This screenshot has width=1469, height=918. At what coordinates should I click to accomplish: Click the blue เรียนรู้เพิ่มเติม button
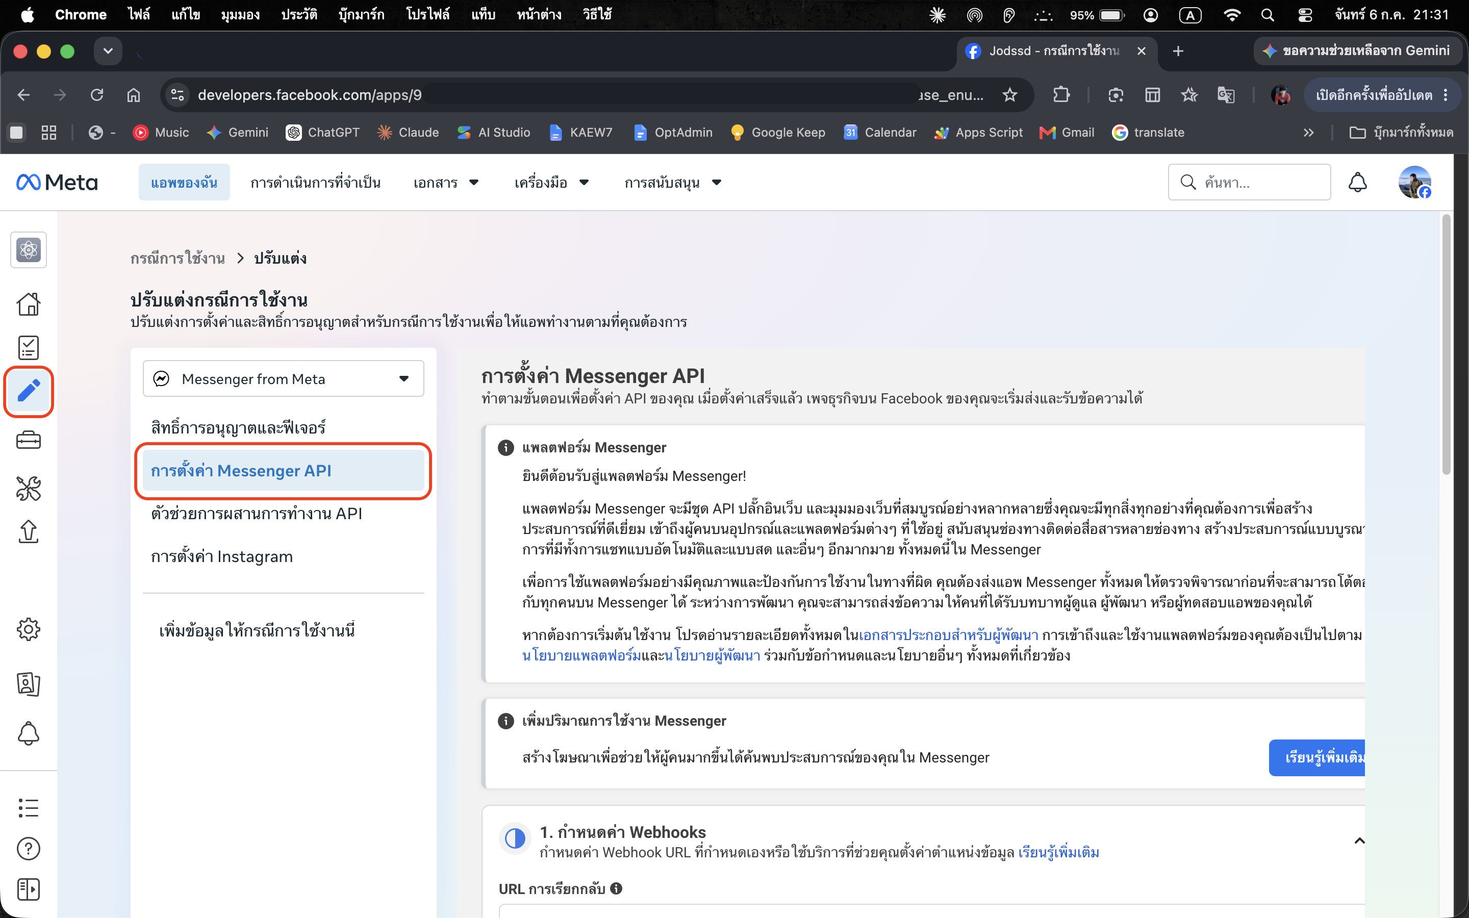point(1317,758)
